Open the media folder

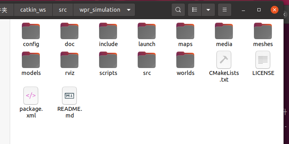[224, 31]
